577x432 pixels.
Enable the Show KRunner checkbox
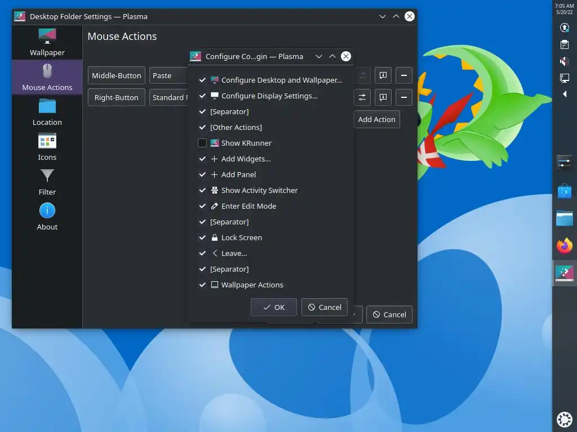(202, 143)
